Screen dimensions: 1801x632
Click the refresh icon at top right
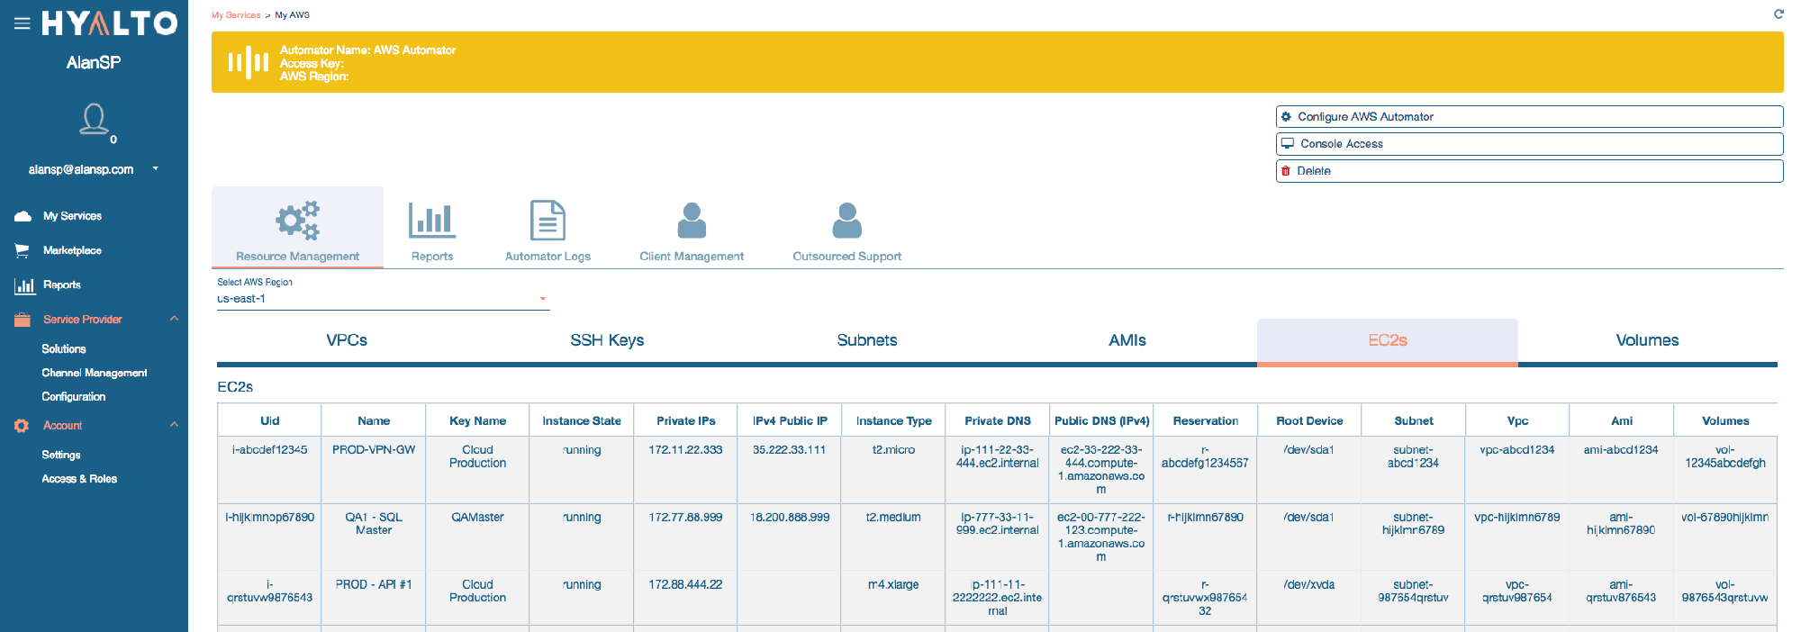(1778, 14)
